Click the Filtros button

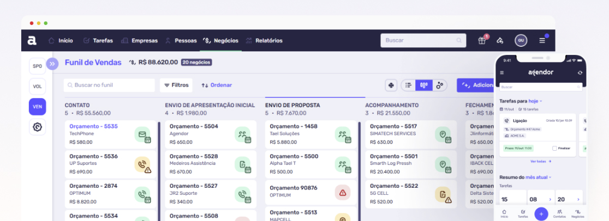[176, 85]
